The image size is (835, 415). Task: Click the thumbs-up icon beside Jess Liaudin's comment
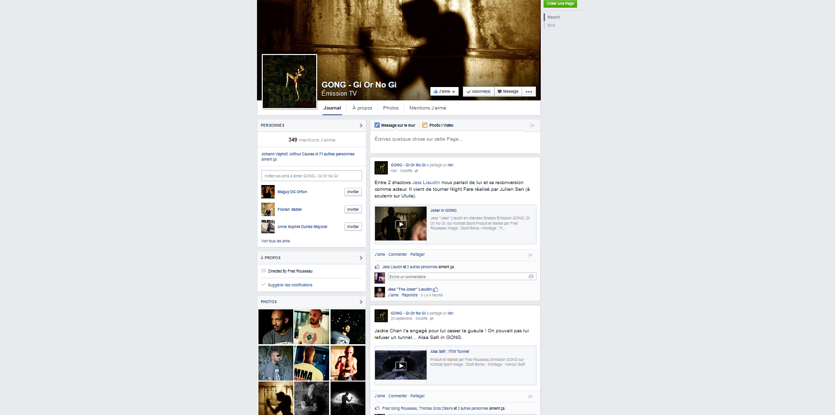coord(436,289)
